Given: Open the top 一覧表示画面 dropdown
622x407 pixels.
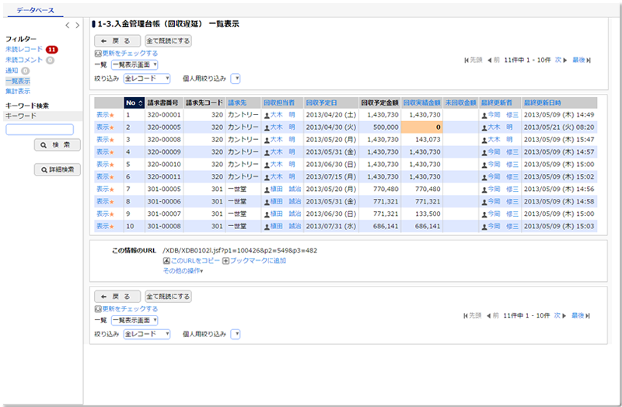Looking at the screenshot, I should point(135,65).
